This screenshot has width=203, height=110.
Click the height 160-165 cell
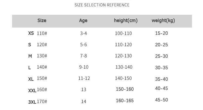(x=125, y=101)
